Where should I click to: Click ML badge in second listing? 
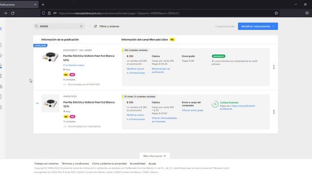point(66,117)
